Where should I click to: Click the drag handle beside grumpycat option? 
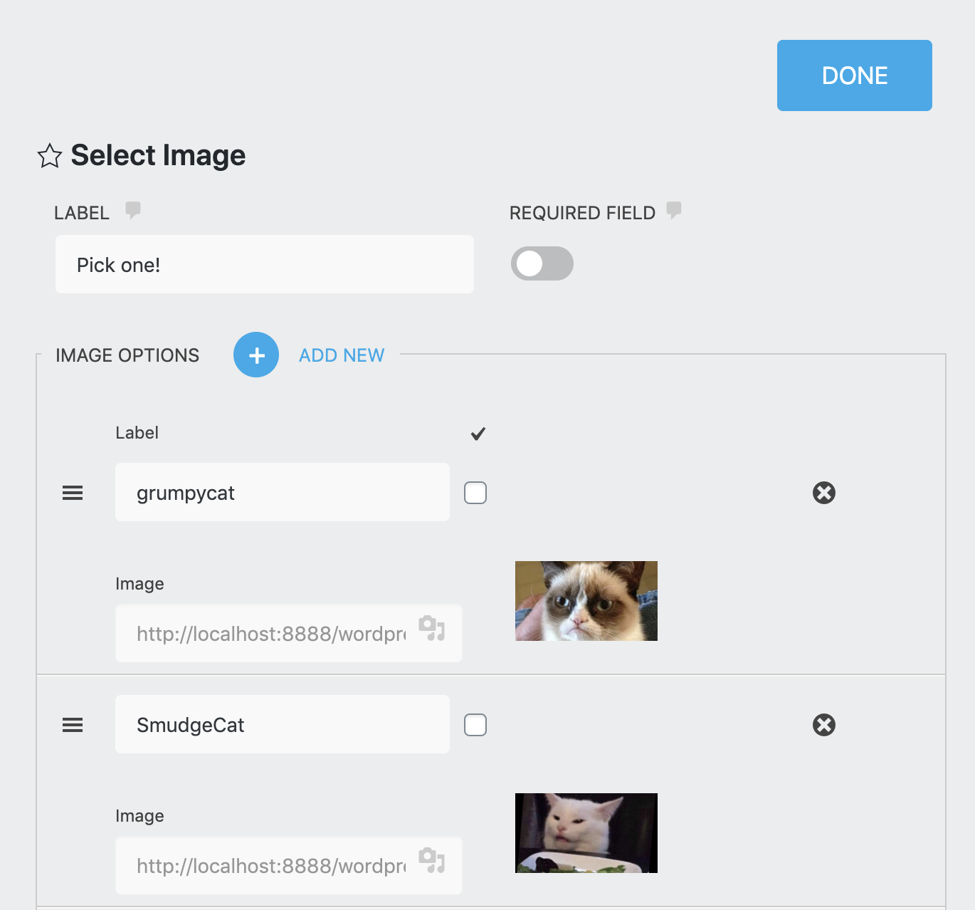pos(72,493)
